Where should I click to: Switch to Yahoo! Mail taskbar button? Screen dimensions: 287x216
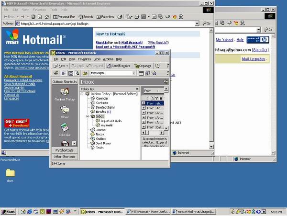point(194,212)
